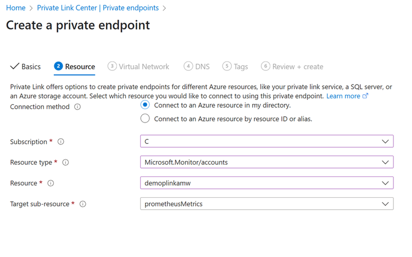
Task: Jump to Review + create tab
Action: pos(298,66)
